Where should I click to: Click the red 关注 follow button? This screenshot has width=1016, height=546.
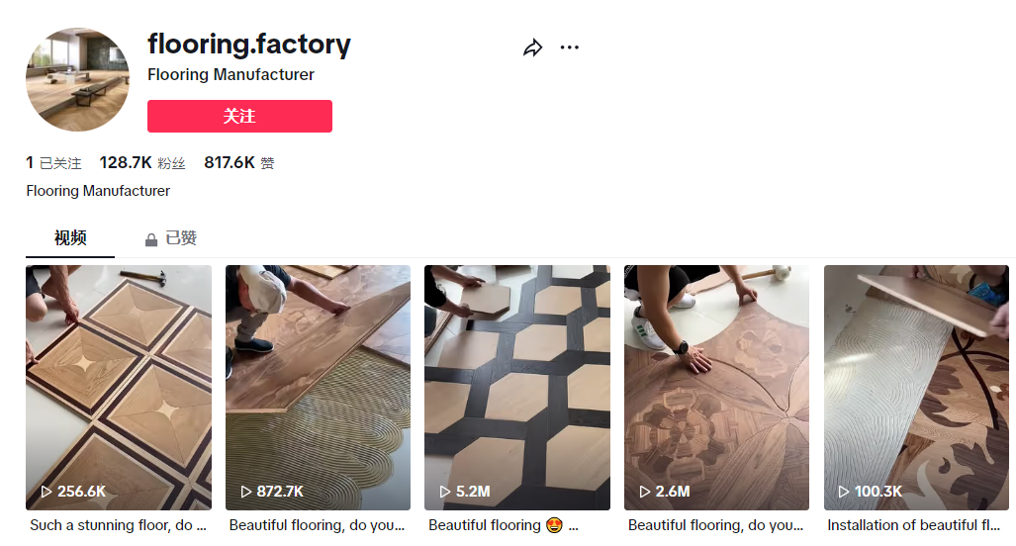click(239, 116)
